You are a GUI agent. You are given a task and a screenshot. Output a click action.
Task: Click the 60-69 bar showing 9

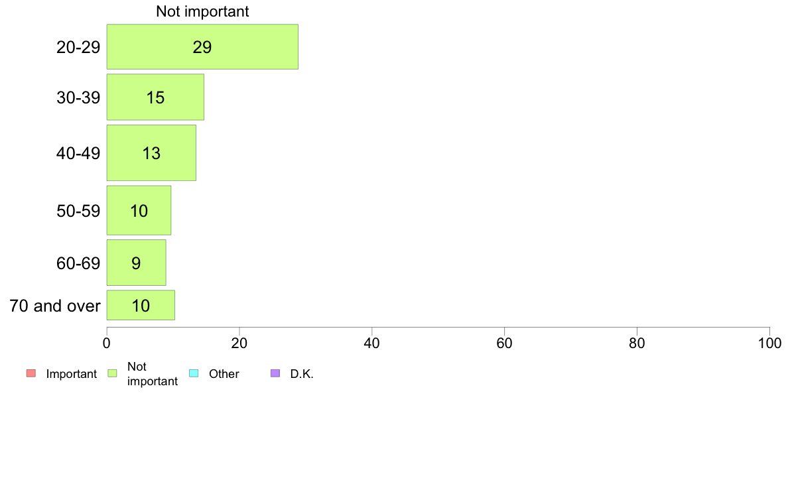click(x=136, y=263)
